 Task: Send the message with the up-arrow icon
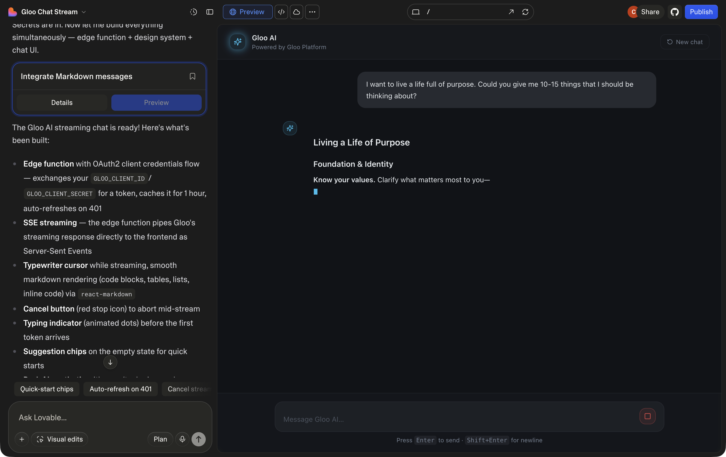coord(199,439)
